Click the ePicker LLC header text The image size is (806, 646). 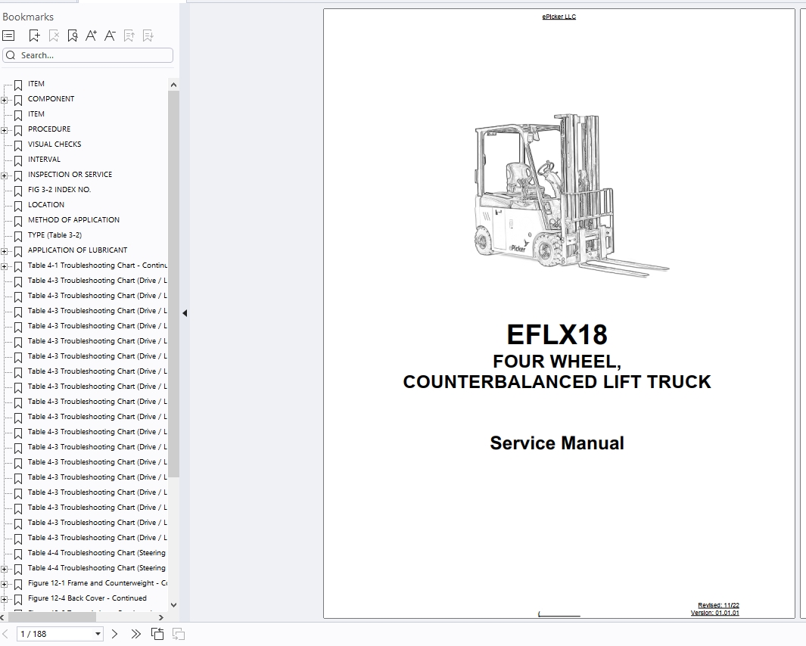pyautogui.click(x=559, y=17)
